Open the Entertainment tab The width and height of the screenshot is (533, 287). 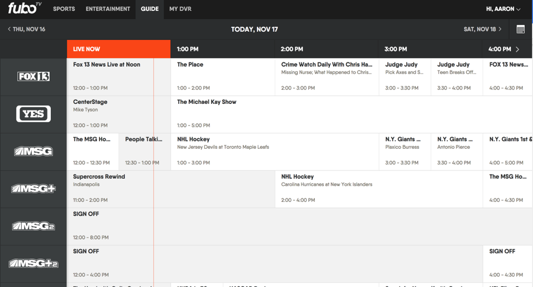pos(108,9)
